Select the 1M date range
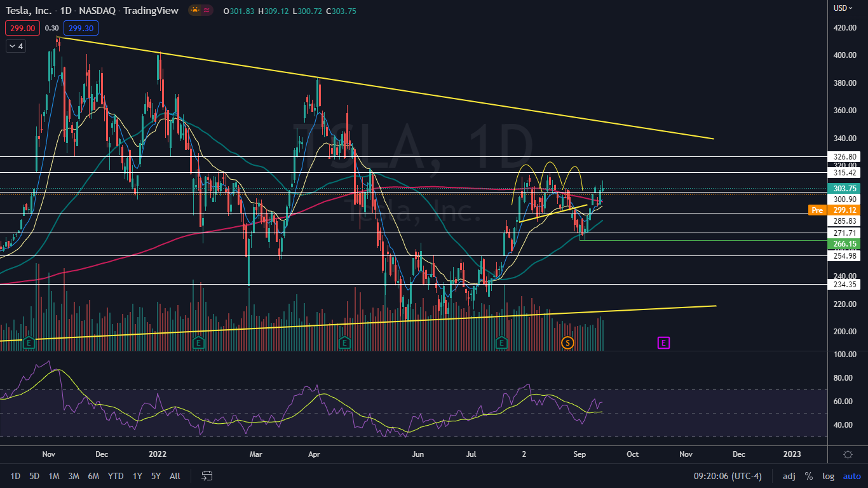This screenshot has height=488, width=868. [x=54, y=476]
